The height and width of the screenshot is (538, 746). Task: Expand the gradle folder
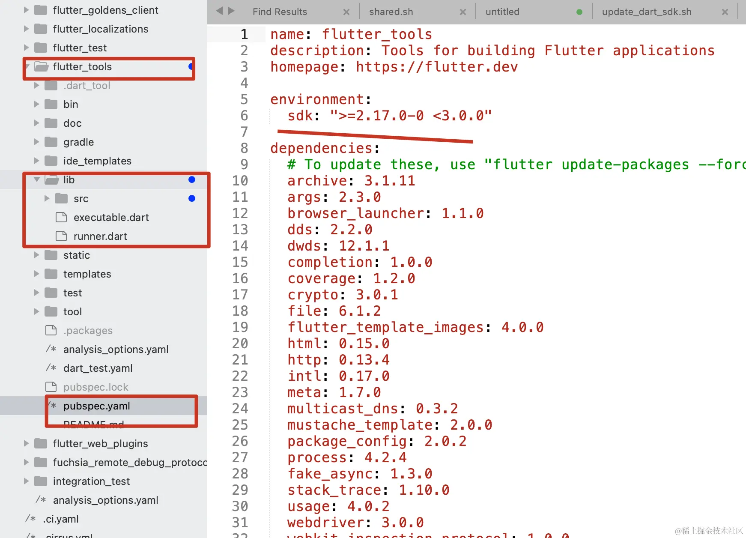36,142
